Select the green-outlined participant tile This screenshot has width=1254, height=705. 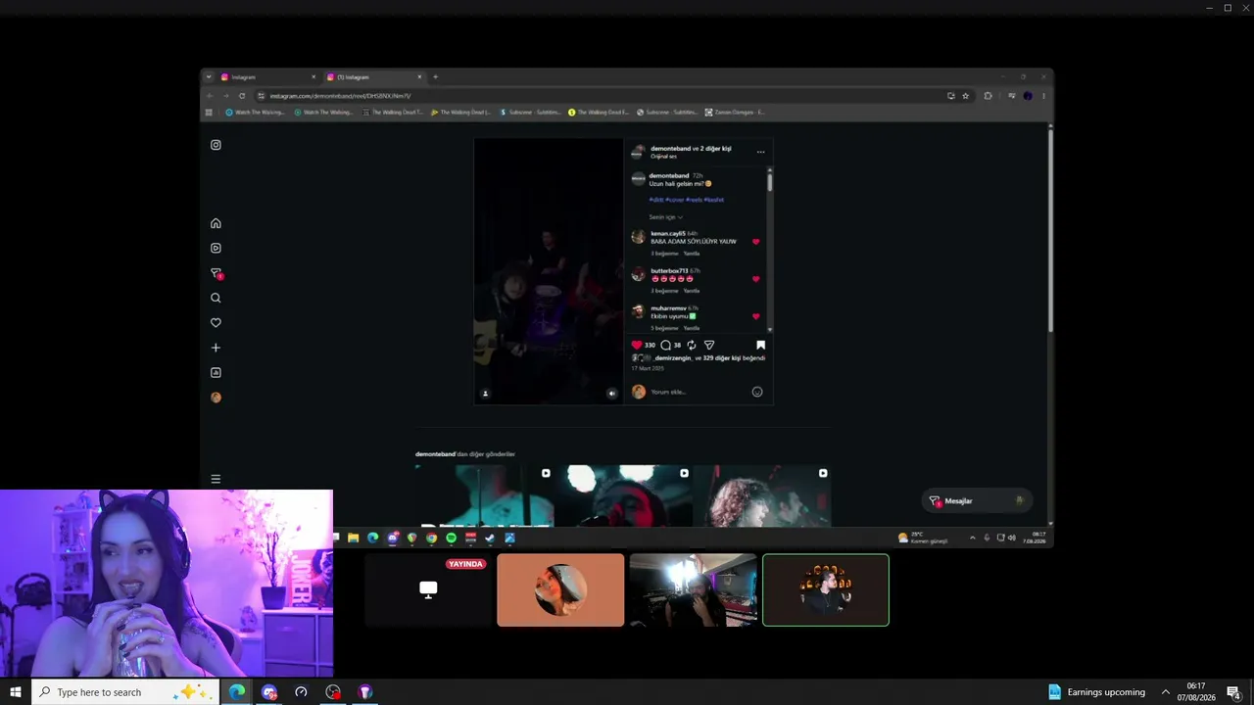(x=826, y=590)
